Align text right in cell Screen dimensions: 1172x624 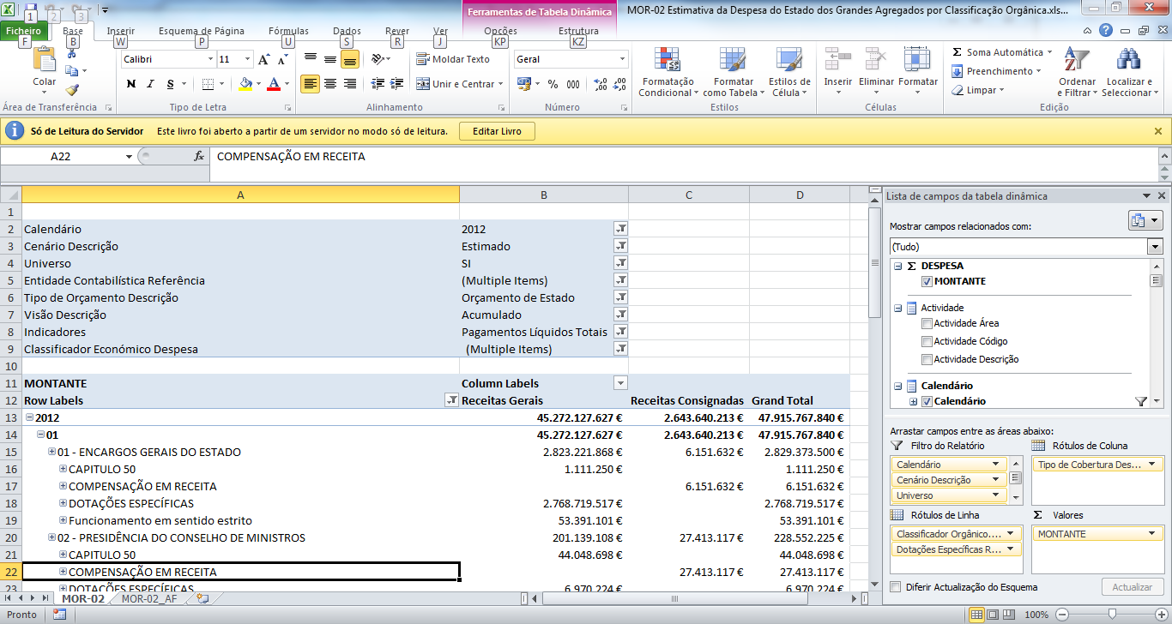(350, 84)
